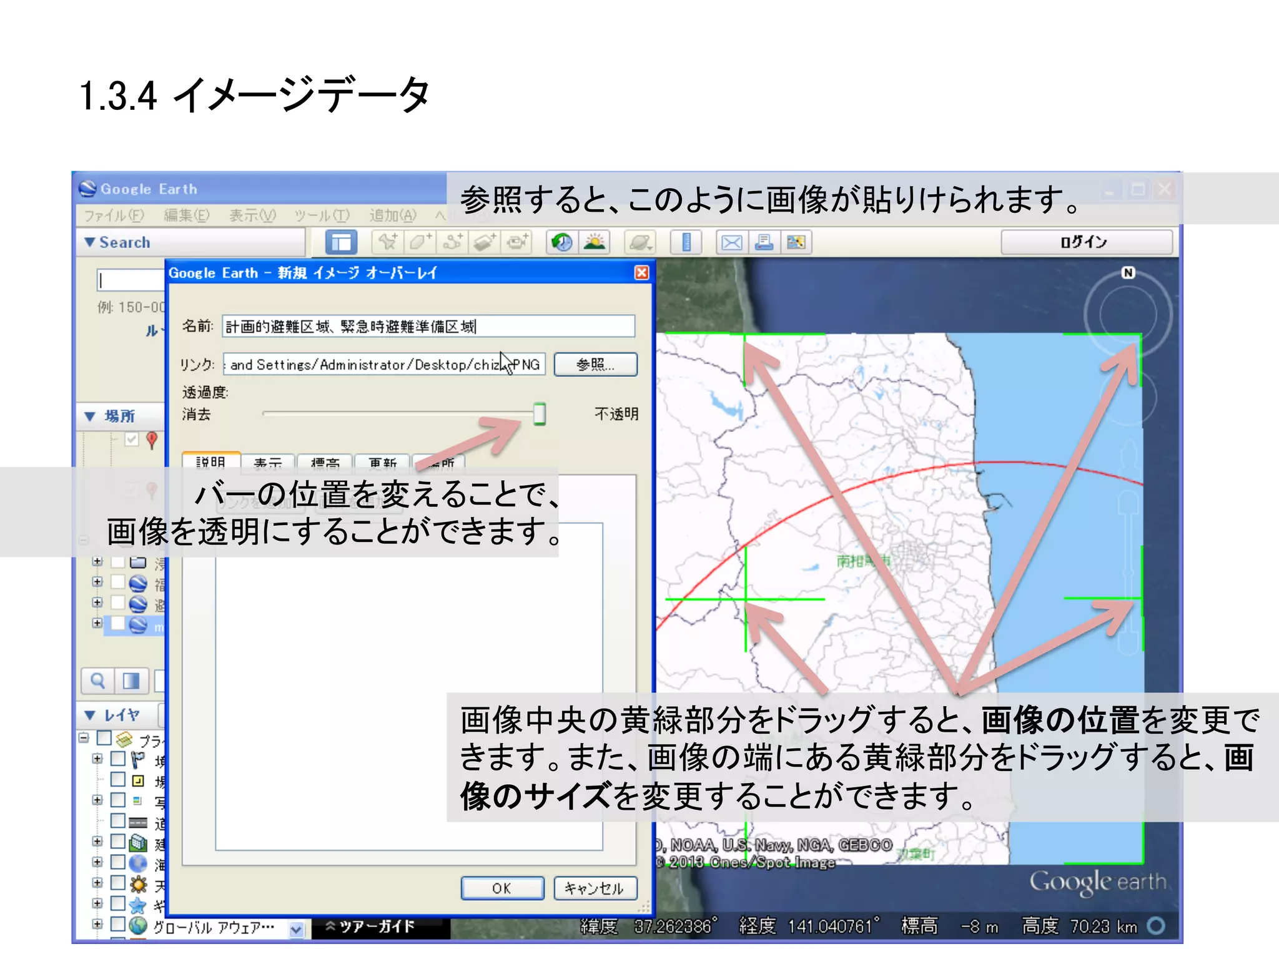The image size is (1279, 959).
Task: Select the Ruler tool icon
Action: tap(686, 242)
